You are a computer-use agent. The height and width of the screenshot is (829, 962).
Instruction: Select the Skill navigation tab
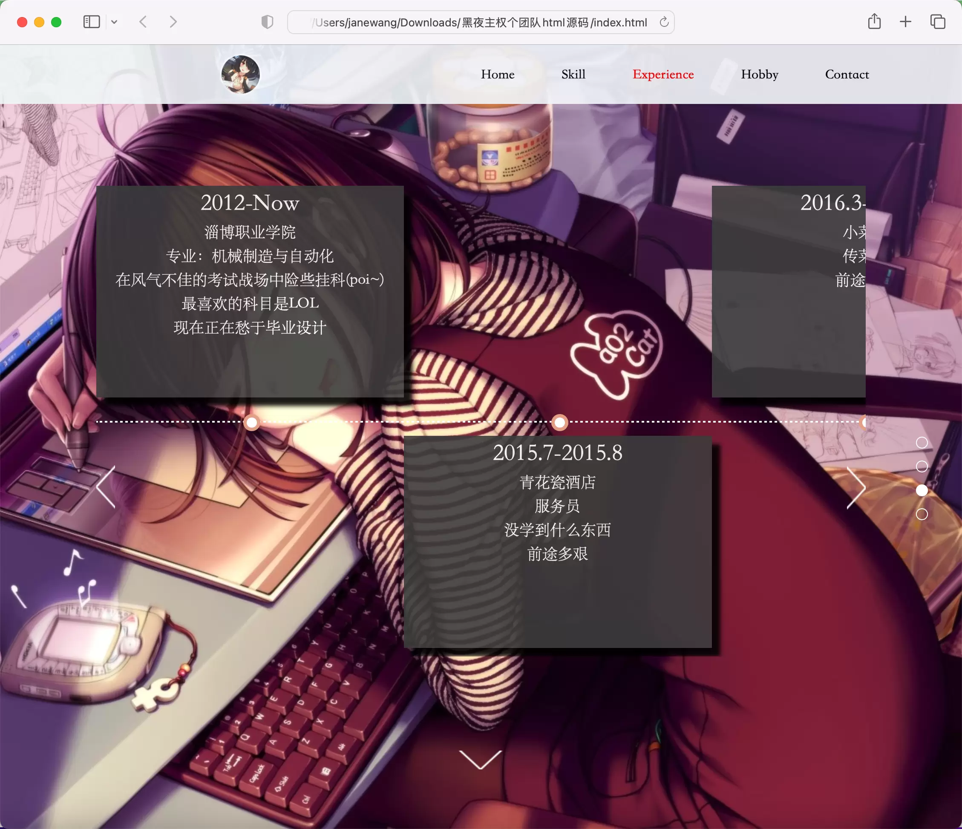(x=573, y=74)
